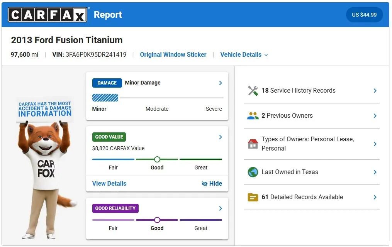Select the previous owners people icon

pos(253,115)
